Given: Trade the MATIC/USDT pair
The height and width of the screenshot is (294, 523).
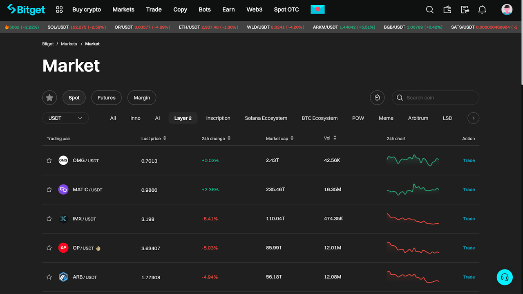Looking at the screenshot, I should (469, 189).
